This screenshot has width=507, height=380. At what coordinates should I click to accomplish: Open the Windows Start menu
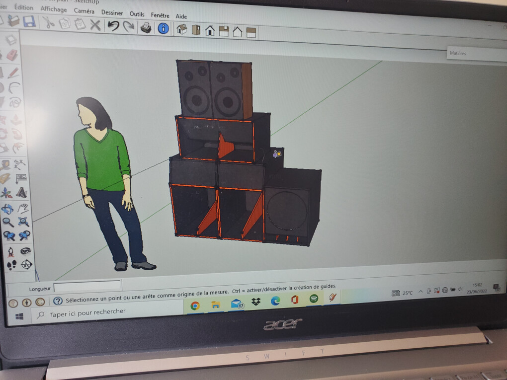pos(20,316)
